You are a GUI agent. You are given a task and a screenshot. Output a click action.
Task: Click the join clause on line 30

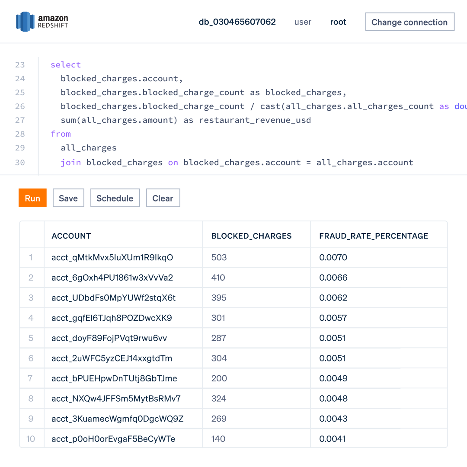point(237,162)
